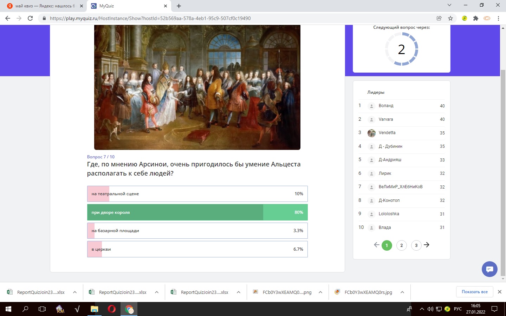Image resolution: width=506 pixels, height=316 pixels.
Task: Reload the MyQuiz page
Action: point(30,18)
